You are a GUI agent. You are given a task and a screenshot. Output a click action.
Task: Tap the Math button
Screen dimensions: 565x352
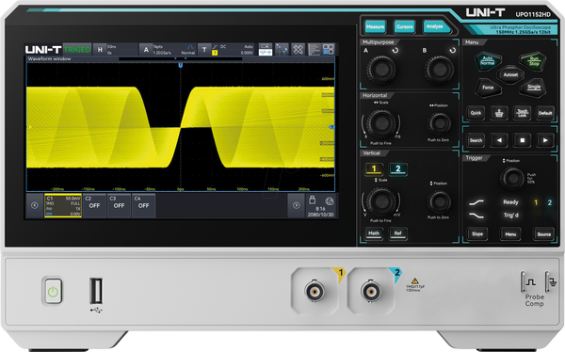pos(374,233)
